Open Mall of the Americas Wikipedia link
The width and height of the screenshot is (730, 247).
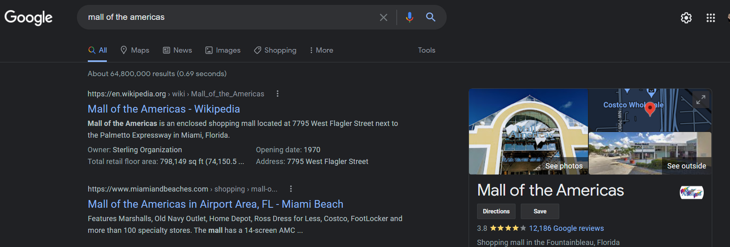point(163,109)
